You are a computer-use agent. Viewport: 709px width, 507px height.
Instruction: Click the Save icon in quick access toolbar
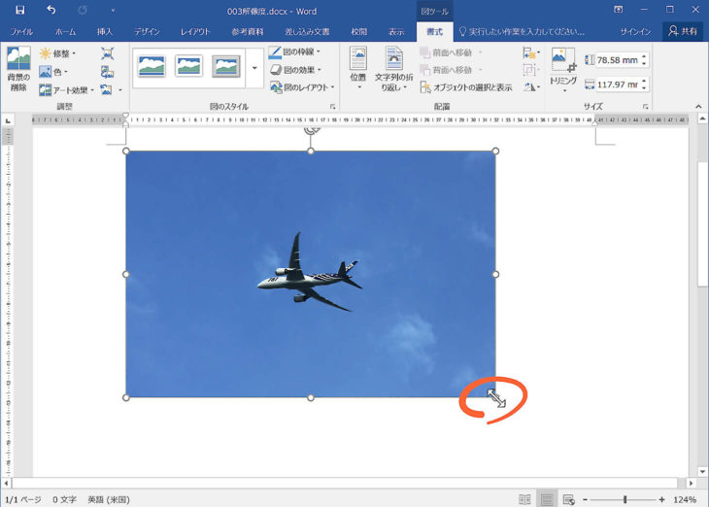point(19,10)
